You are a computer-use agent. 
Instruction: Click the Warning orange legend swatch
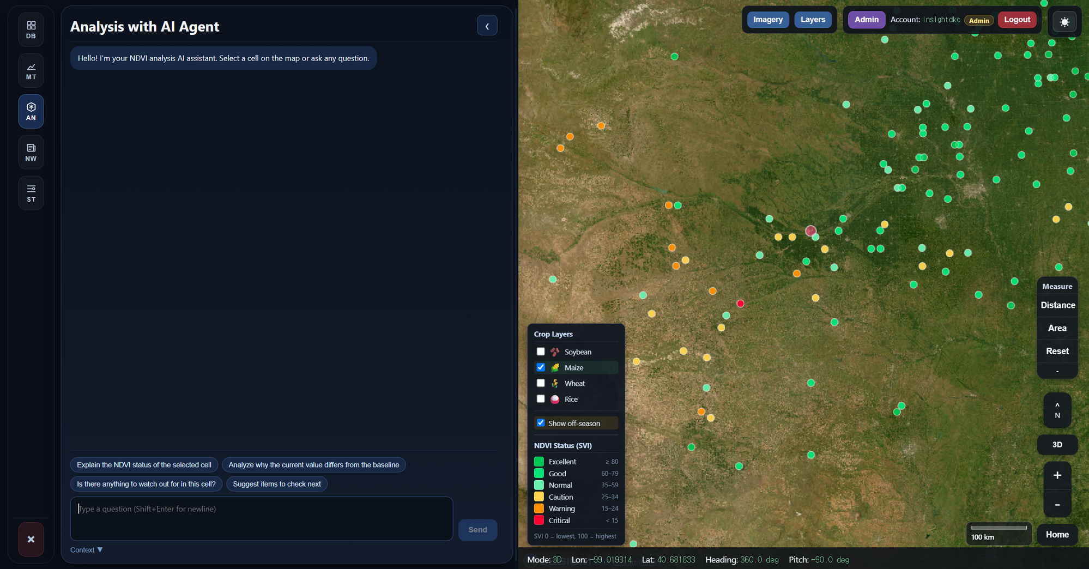click(x=539, y=509)
